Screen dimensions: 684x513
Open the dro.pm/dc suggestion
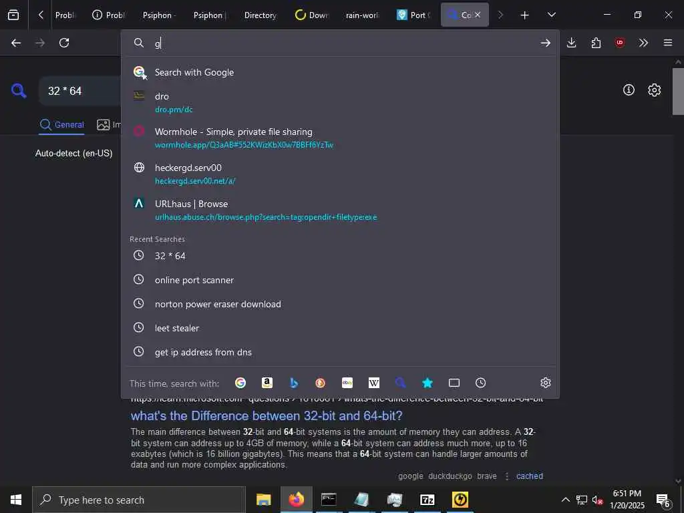pyautogui.click(x=340, y=102)
